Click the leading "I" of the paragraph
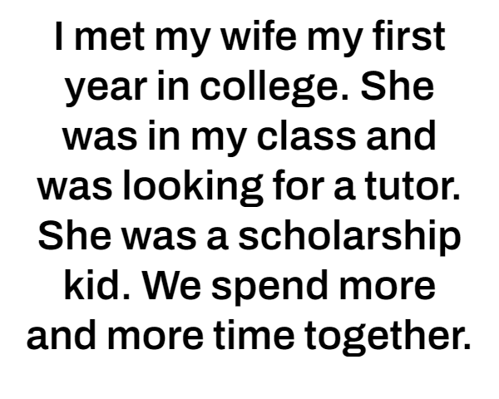The image size is (499, 399). (58, 36)
